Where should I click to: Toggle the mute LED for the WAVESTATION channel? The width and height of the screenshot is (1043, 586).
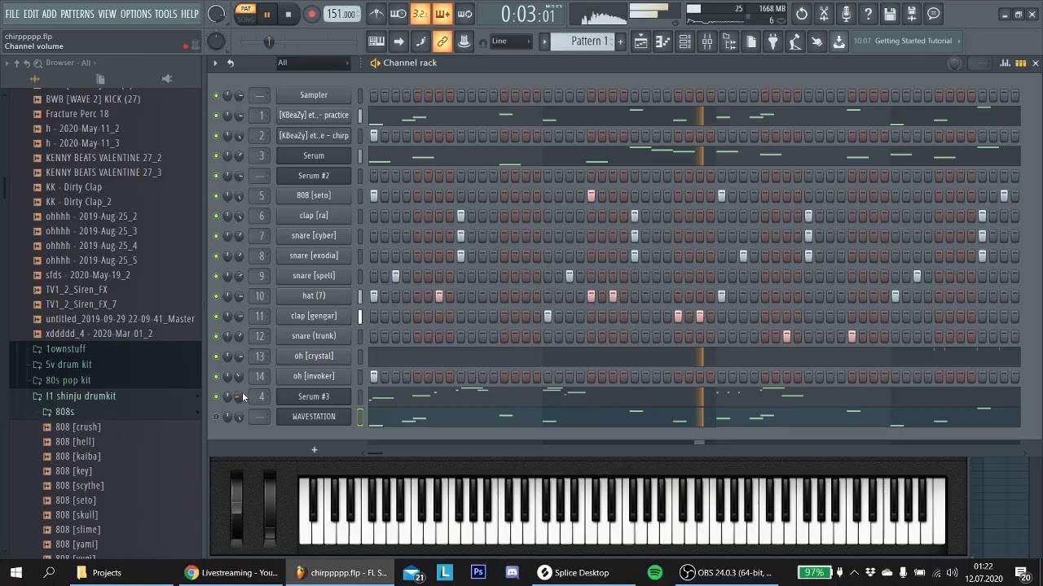(x=216, y=417)
